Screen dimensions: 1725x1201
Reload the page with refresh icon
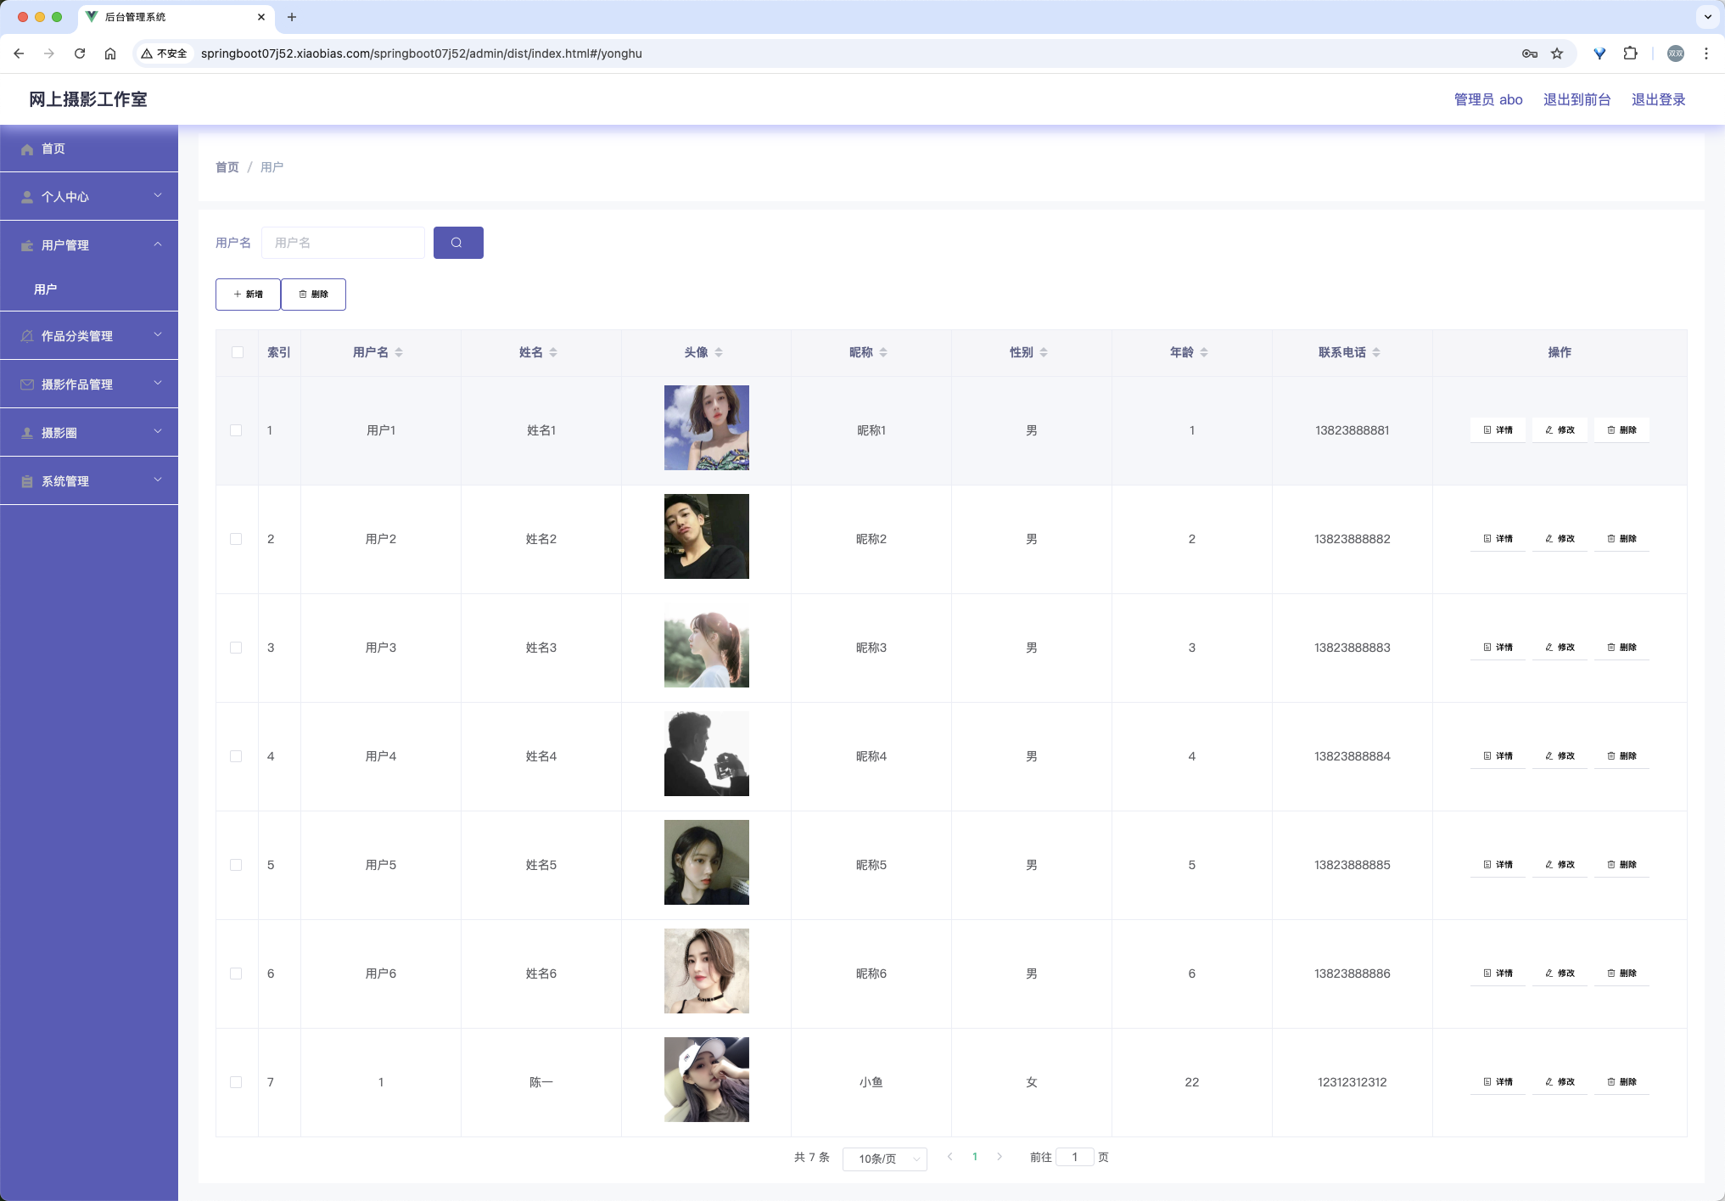click(x=80, y=53)
